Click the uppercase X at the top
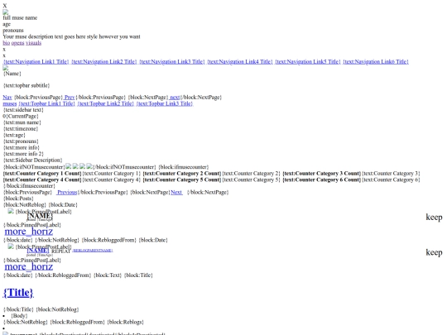447x335 pixels. 5,6
